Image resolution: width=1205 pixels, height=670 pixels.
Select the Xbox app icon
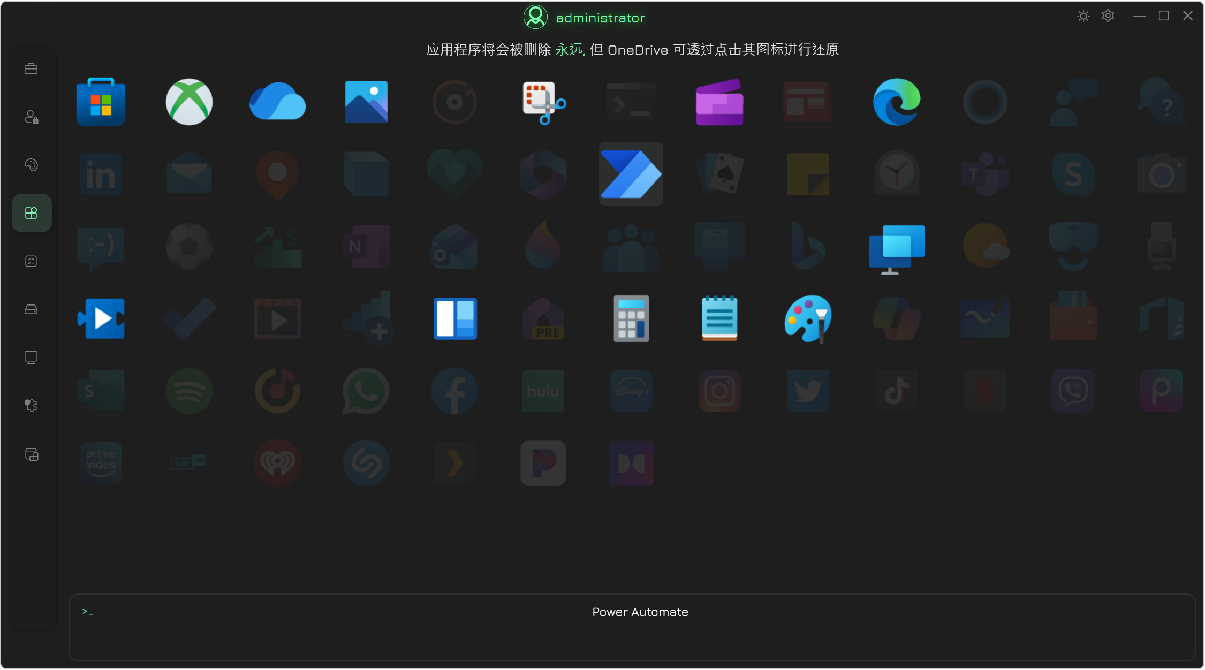pyautogui.click(x=189, y=102)
